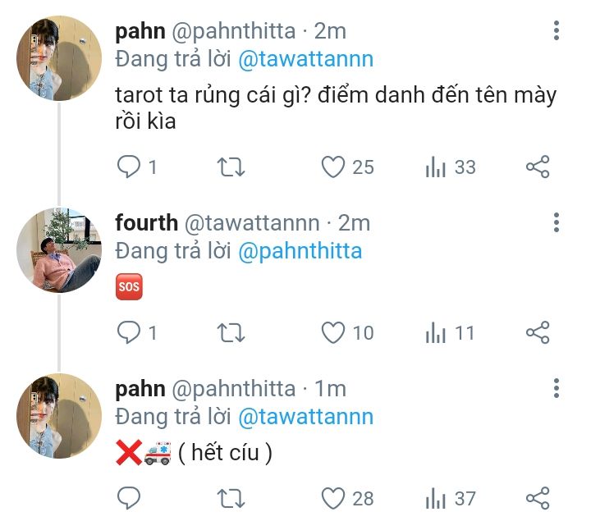Reply to pahn's last tweet
The image size is (591, 521).
(x=129, y=497)
